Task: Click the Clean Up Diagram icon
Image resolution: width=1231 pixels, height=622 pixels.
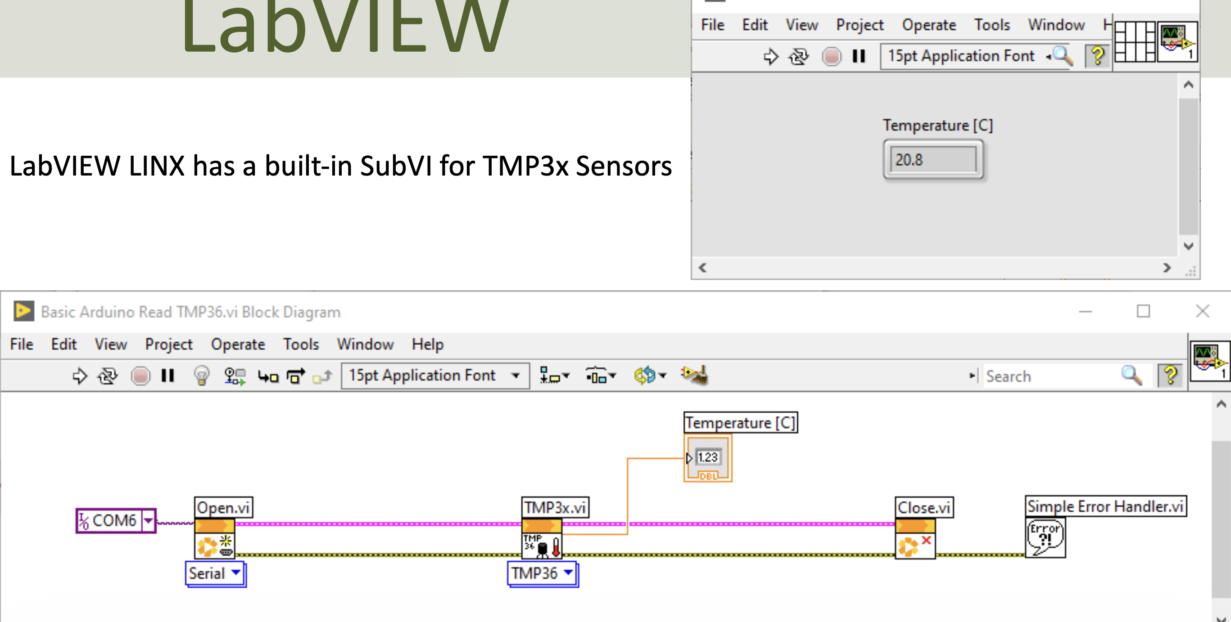Action: click(694, 375)
